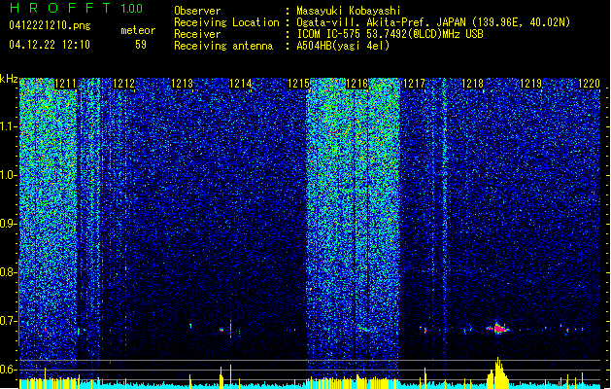The height and width of the screenshot is (389, 611).
Task: Click the 1.1 kHz axis label
Action: [x=8, y=126]
